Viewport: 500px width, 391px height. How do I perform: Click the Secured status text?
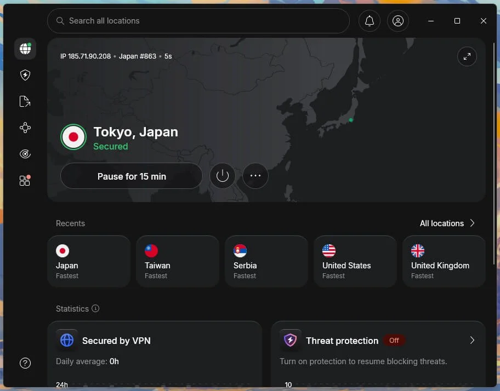[110, 146]
